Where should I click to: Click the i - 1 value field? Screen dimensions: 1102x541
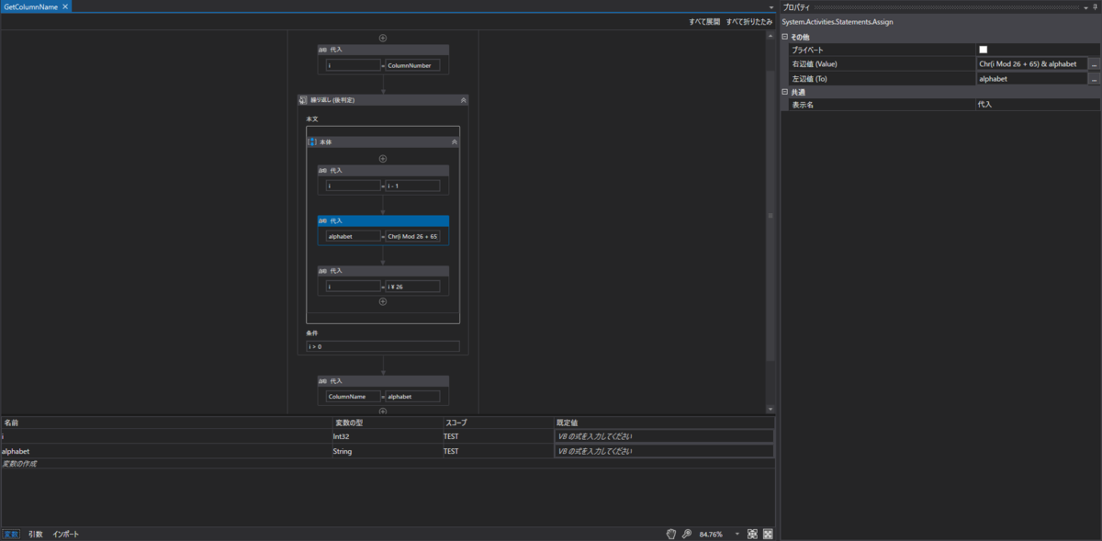coord(412,186)
